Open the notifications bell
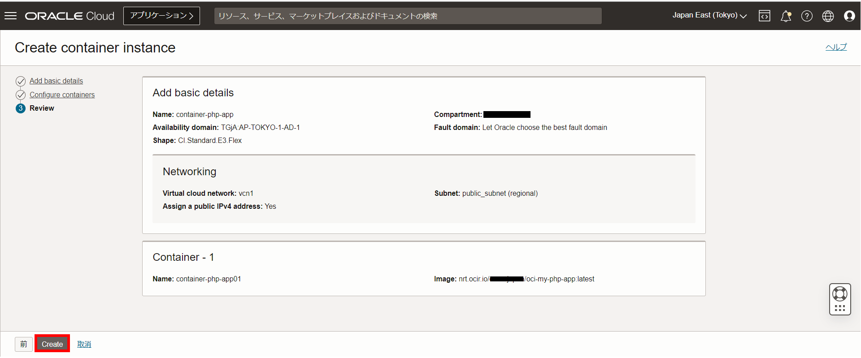The width and height of the screenshot is (861, 358). [786, 16]
